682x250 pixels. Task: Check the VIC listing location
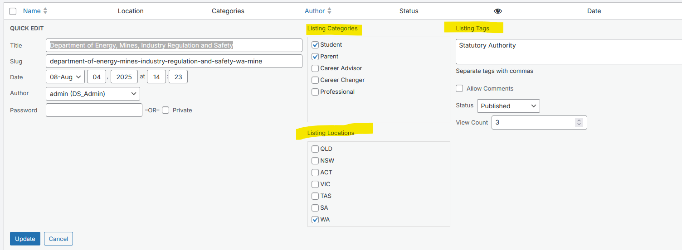[x=315, y=184]
